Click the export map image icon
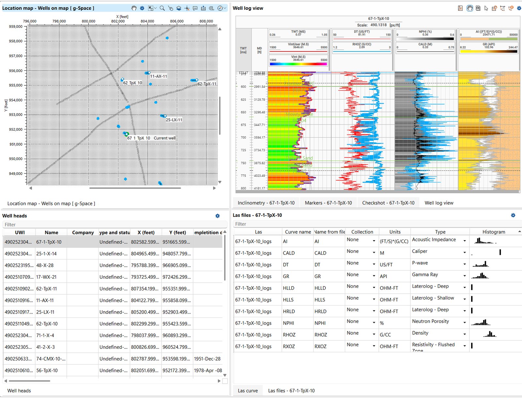 click(x=203, y=8)
